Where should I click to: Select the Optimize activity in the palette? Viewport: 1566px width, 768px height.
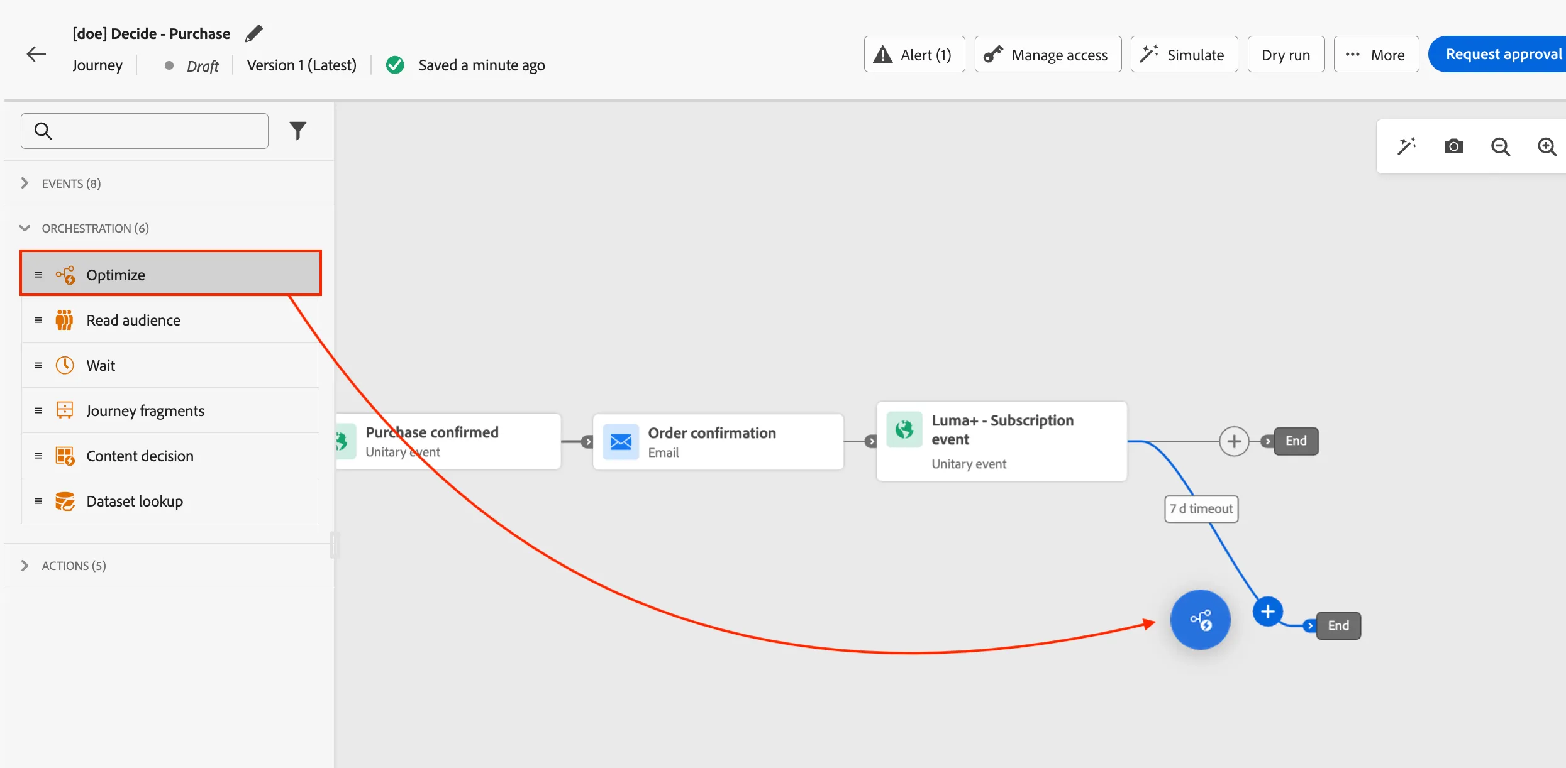[x=170, y=275]
